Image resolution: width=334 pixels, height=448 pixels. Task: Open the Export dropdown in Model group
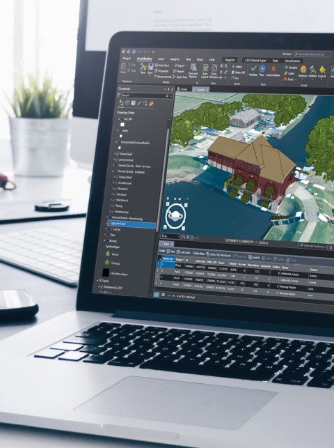186,65
